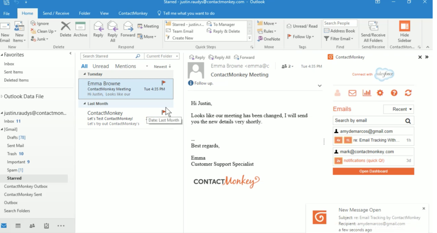Create a New Email from the ribbon
Screen dimensions: 437x233
click(x=5, y=32)
